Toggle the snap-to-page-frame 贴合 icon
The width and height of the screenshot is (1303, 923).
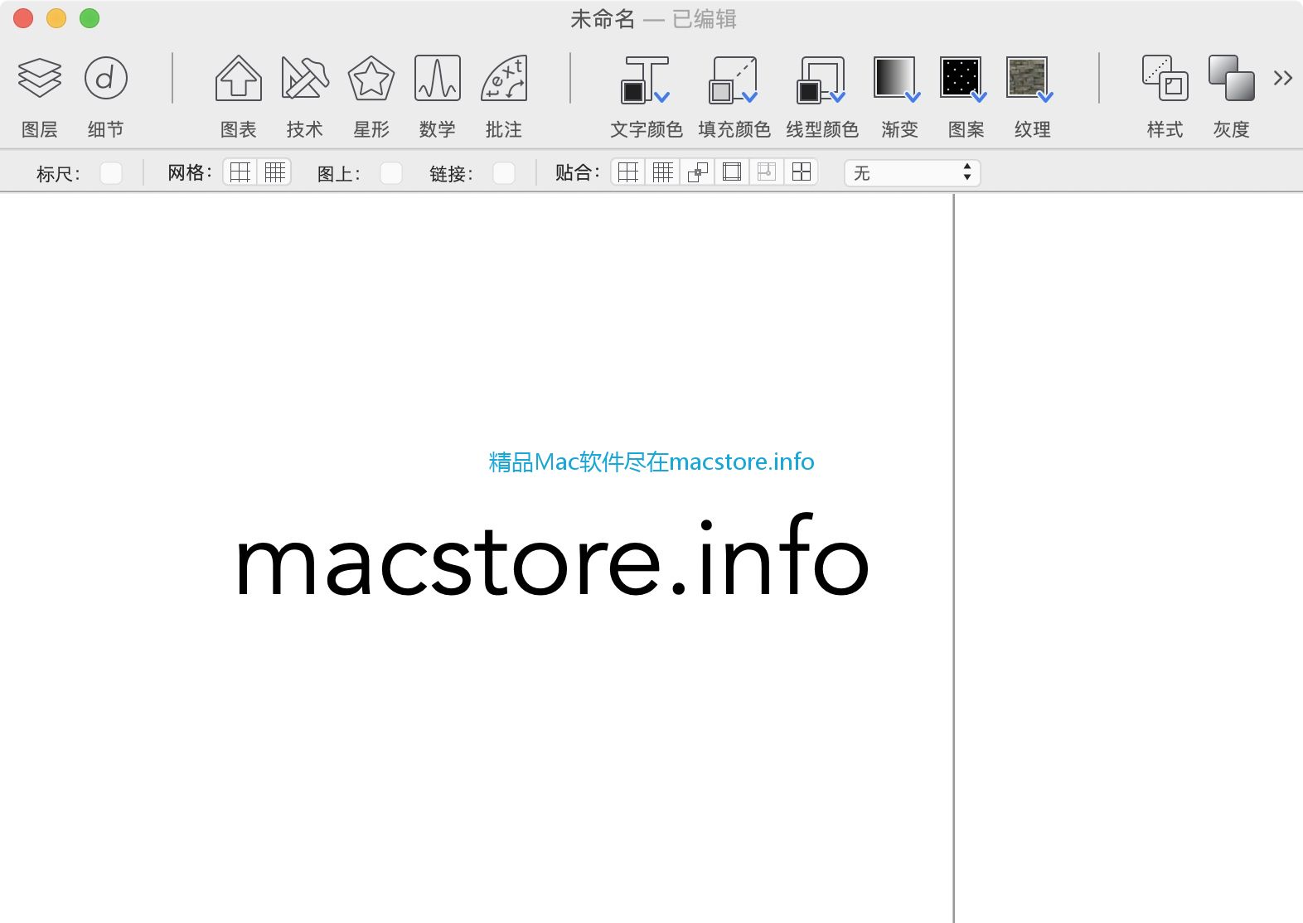pos(732,172)
